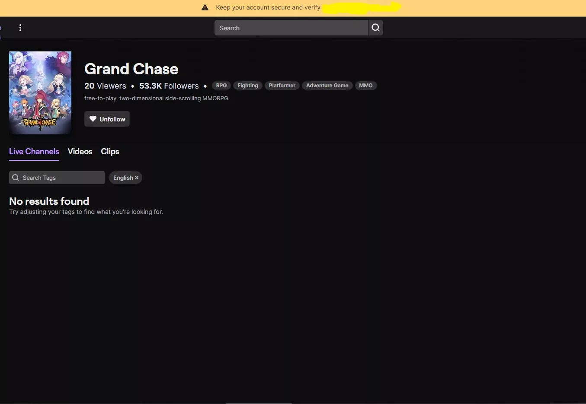Select the RPG tag

pos(221,86)
